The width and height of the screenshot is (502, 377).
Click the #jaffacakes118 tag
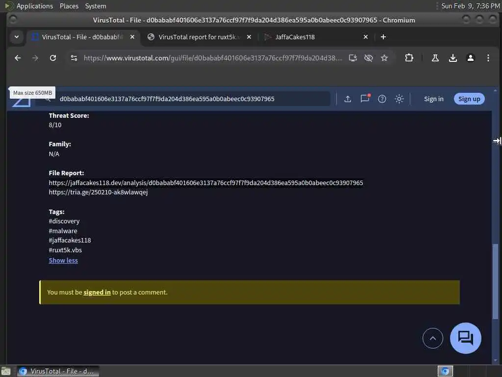[70, 240]
